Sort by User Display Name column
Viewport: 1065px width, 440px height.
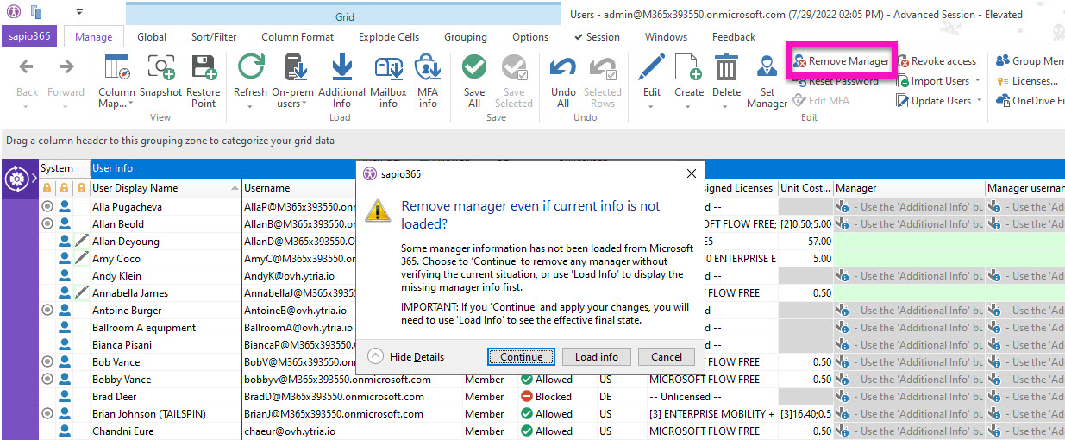coord(166,187)
